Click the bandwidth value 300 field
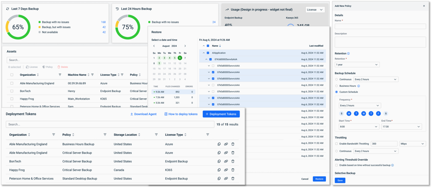The width and height of the screenshot is (432, 188). point(384,144)
